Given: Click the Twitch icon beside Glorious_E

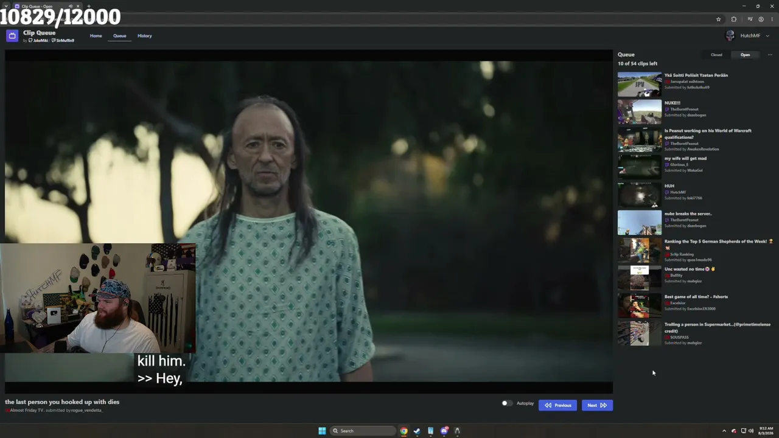Looking at the screenshot, I should point(667,165).
